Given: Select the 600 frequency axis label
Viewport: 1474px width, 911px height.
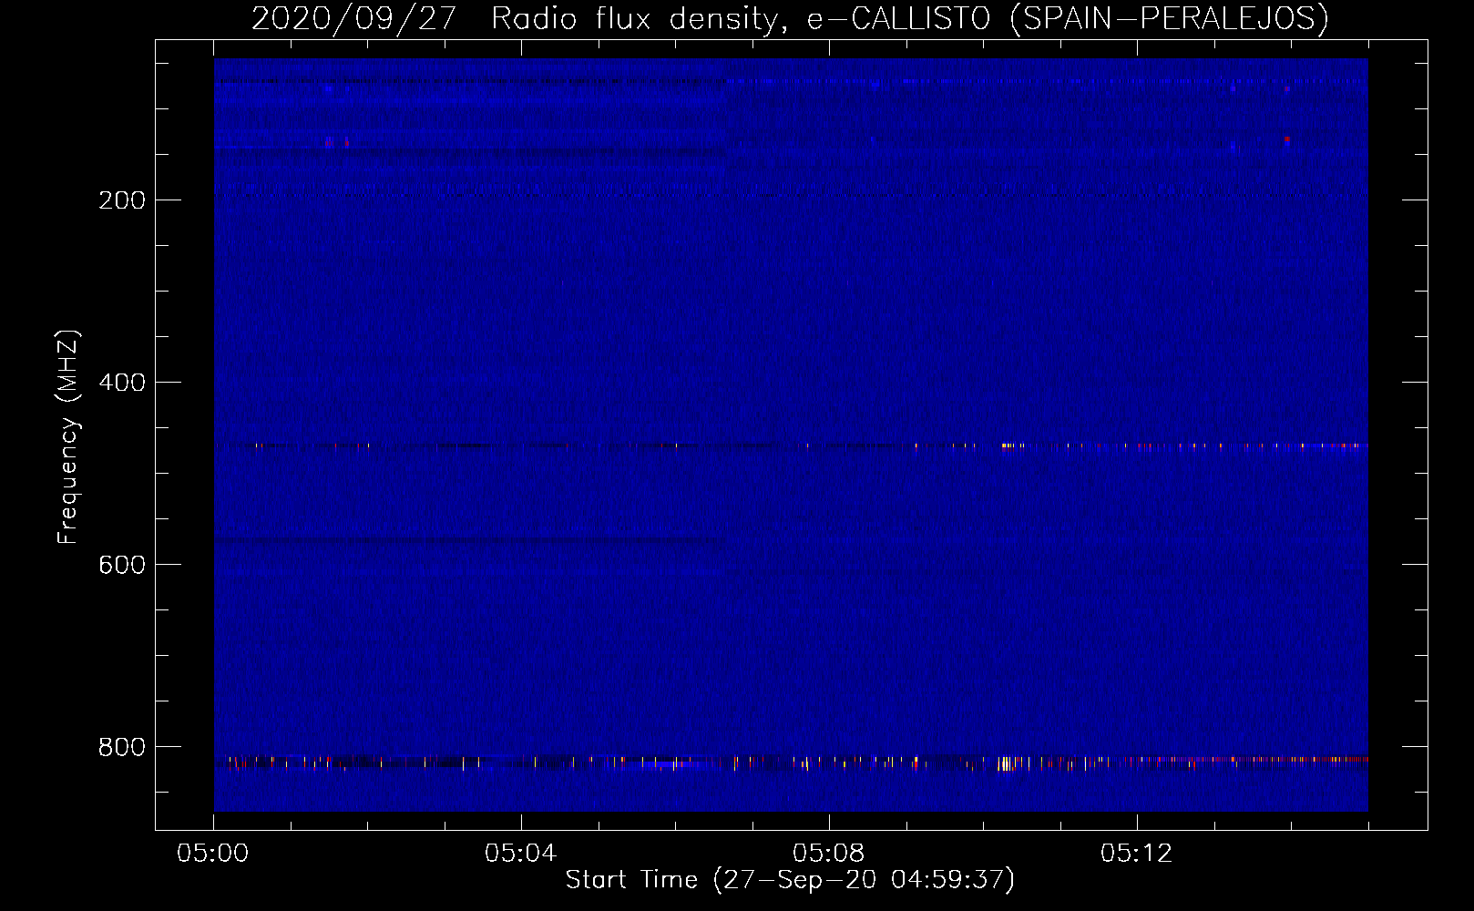Looking at the screenshot, I should [x=122, y=565].
